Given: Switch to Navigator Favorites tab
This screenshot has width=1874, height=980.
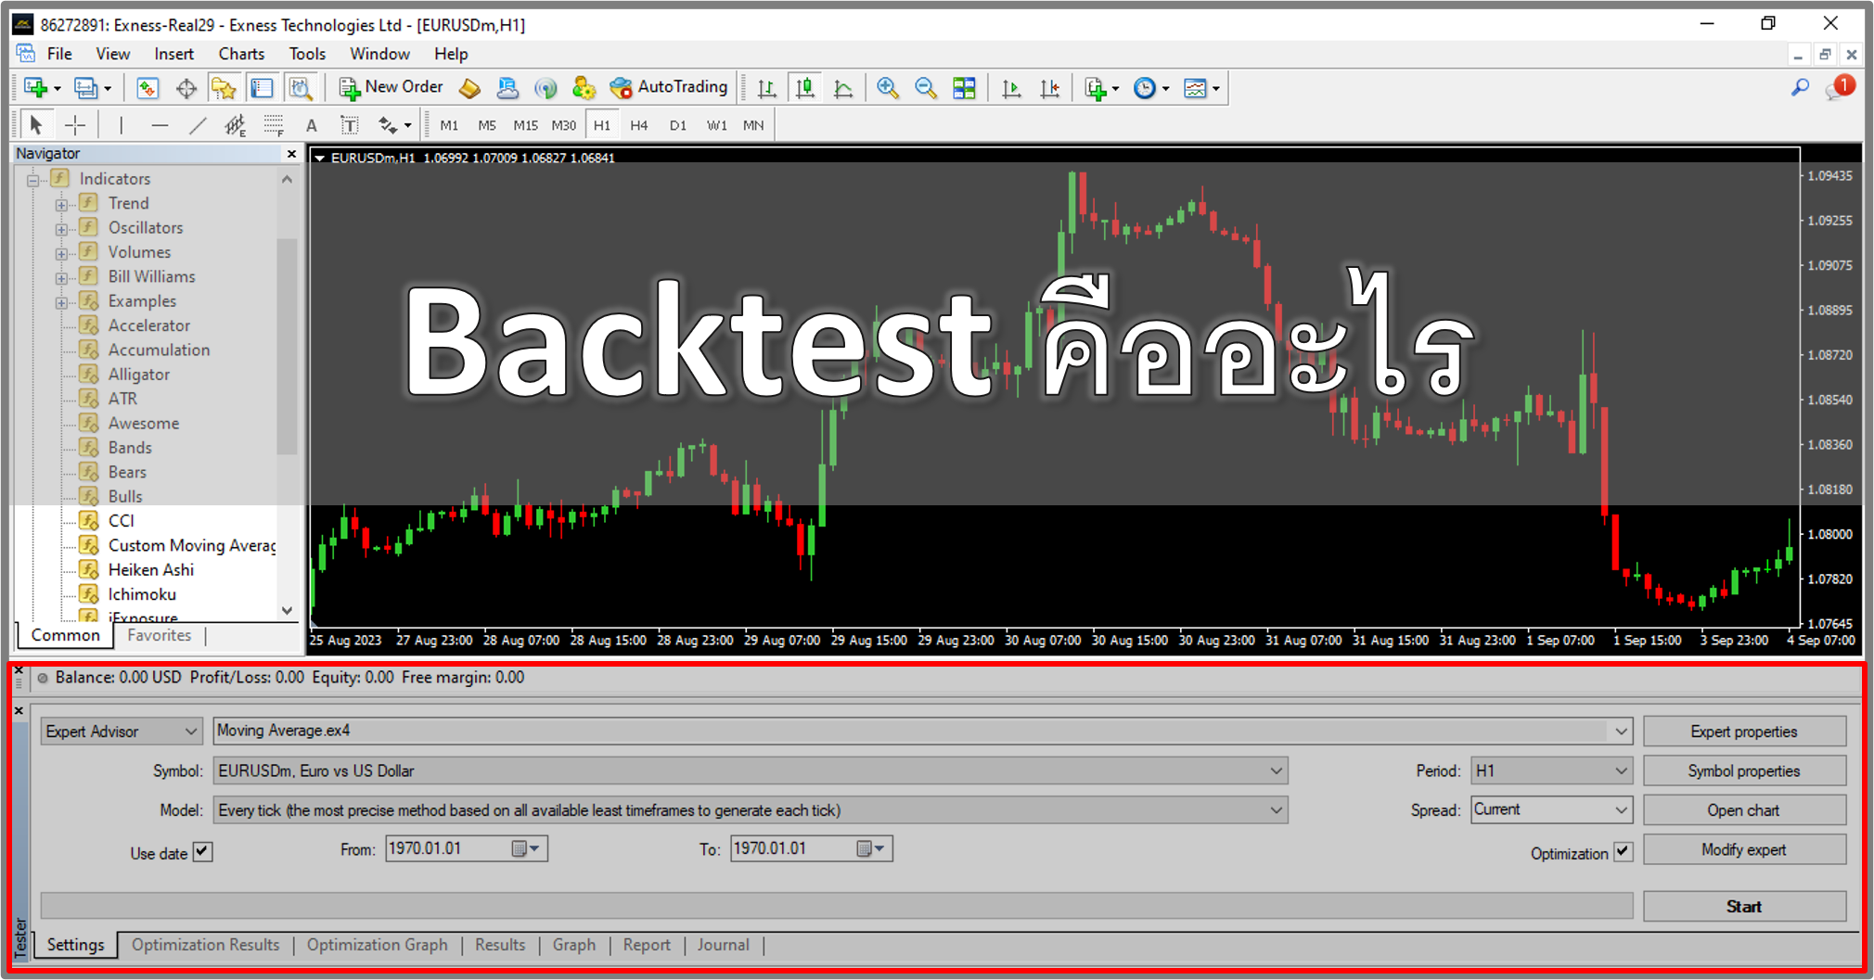Looking at the screenshot, I should click(x=159, y=635).
